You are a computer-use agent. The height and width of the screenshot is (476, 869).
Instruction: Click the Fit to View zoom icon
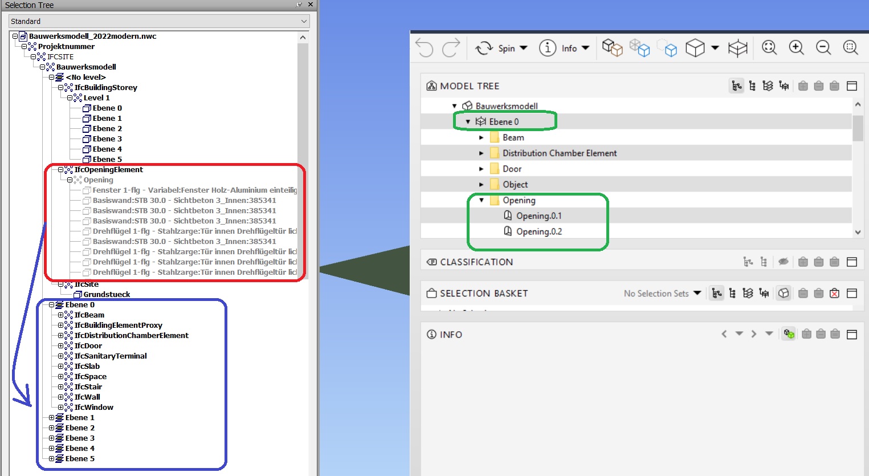(x=769, y=48)
